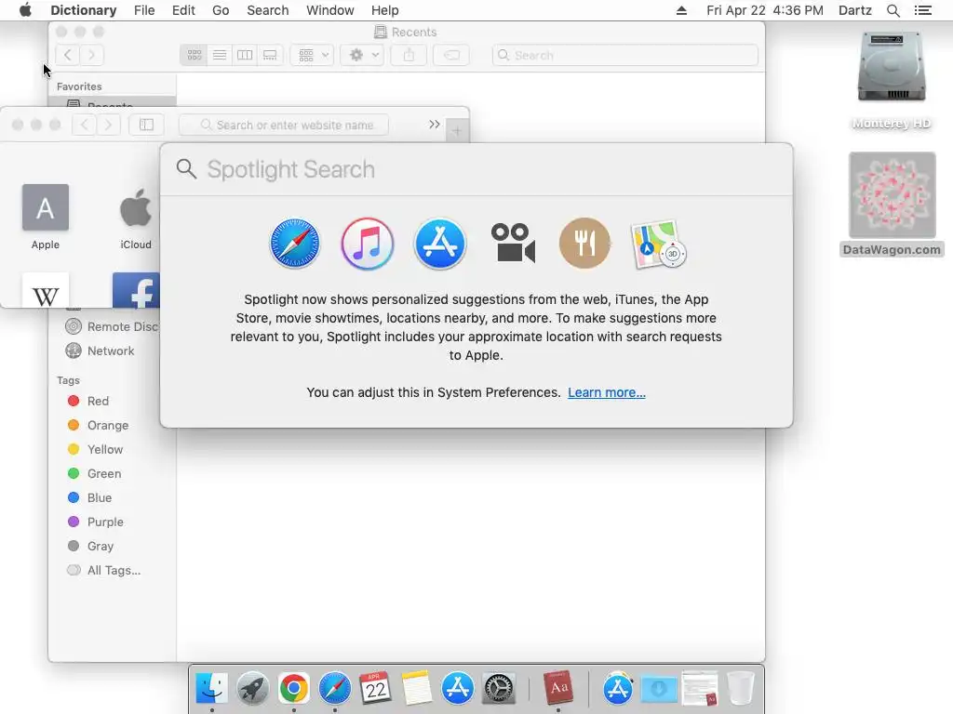Open Finder action gear dropdown

pos(362,55)
